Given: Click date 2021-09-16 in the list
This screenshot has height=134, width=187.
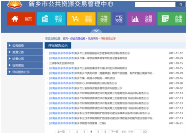Looking at the screenshot, I should [x=176, y=78].
